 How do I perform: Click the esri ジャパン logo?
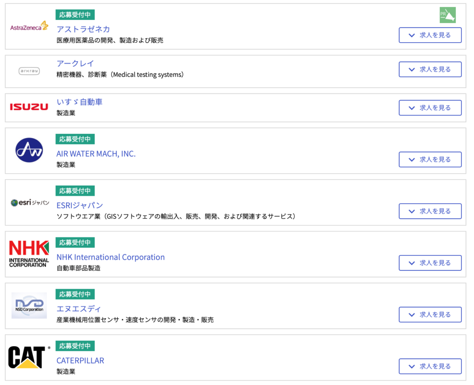[x=30, y=203]
